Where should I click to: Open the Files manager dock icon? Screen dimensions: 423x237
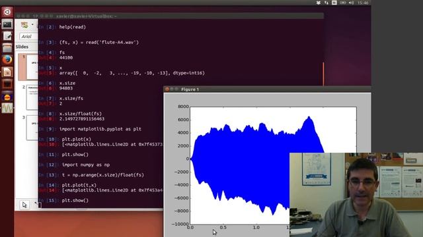coord(7,48)
